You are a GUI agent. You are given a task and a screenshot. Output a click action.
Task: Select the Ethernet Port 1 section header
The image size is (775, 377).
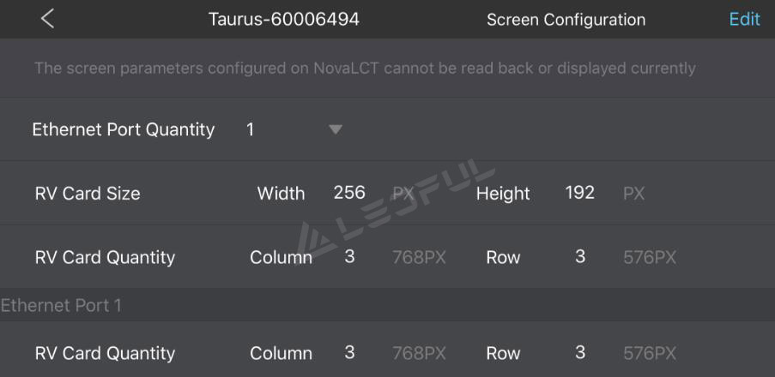(x=61, y=305)
